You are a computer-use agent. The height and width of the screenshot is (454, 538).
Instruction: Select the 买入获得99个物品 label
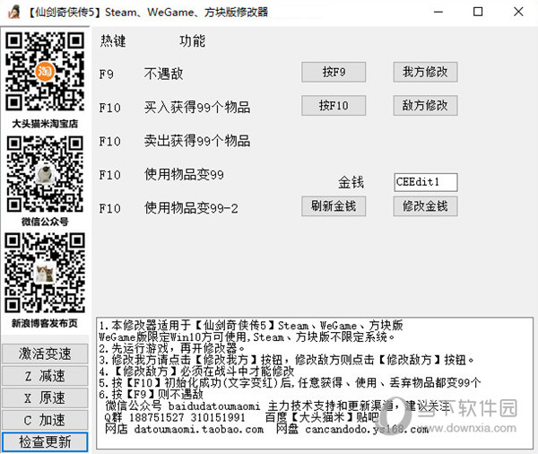197,108
